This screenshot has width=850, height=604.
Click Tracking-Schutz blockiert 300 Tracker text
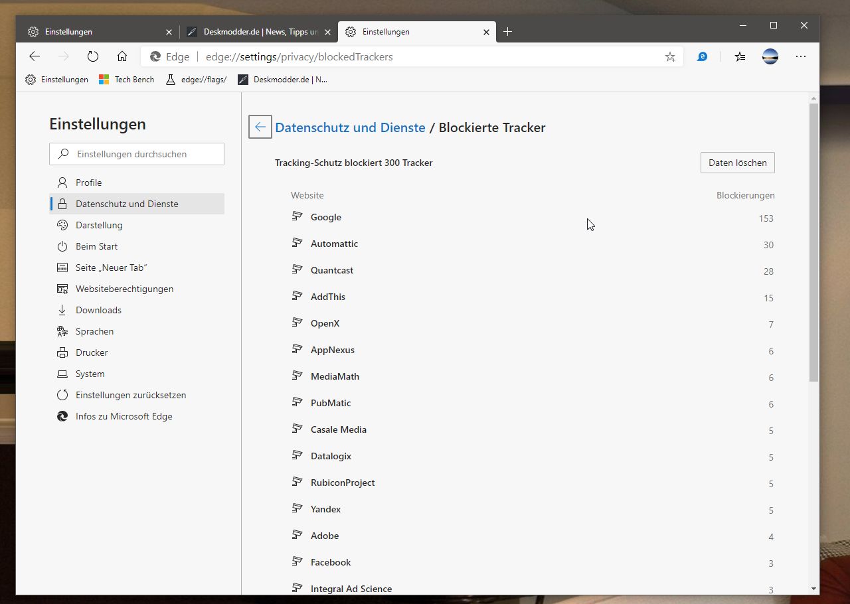[x=354, y=163]
